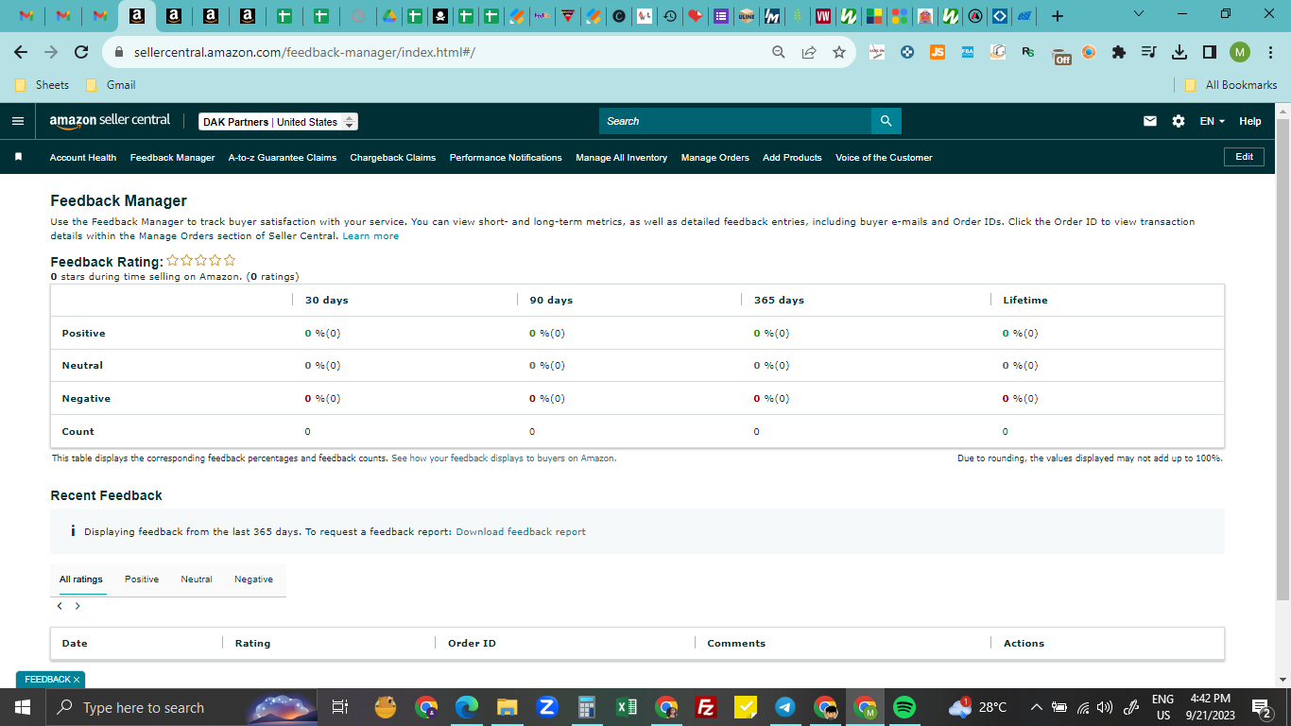Open the DAK Partners account switcher dropdown

[x=278, y=122]
